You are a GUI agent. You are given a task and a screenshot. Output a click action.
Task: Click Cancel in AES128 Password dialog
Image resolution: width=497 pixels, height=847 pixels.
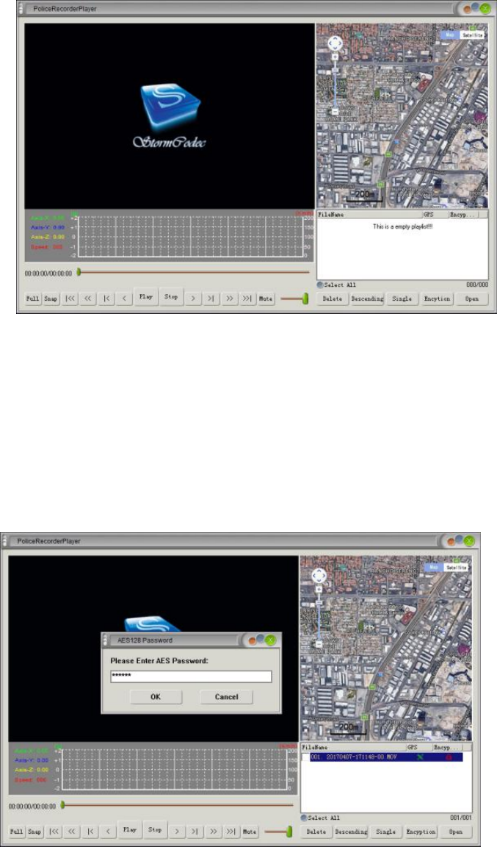point(227,697)
